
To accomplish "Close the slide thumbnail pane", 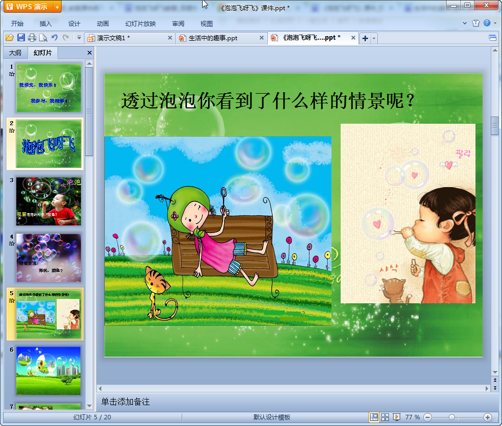I will [90, 53].
